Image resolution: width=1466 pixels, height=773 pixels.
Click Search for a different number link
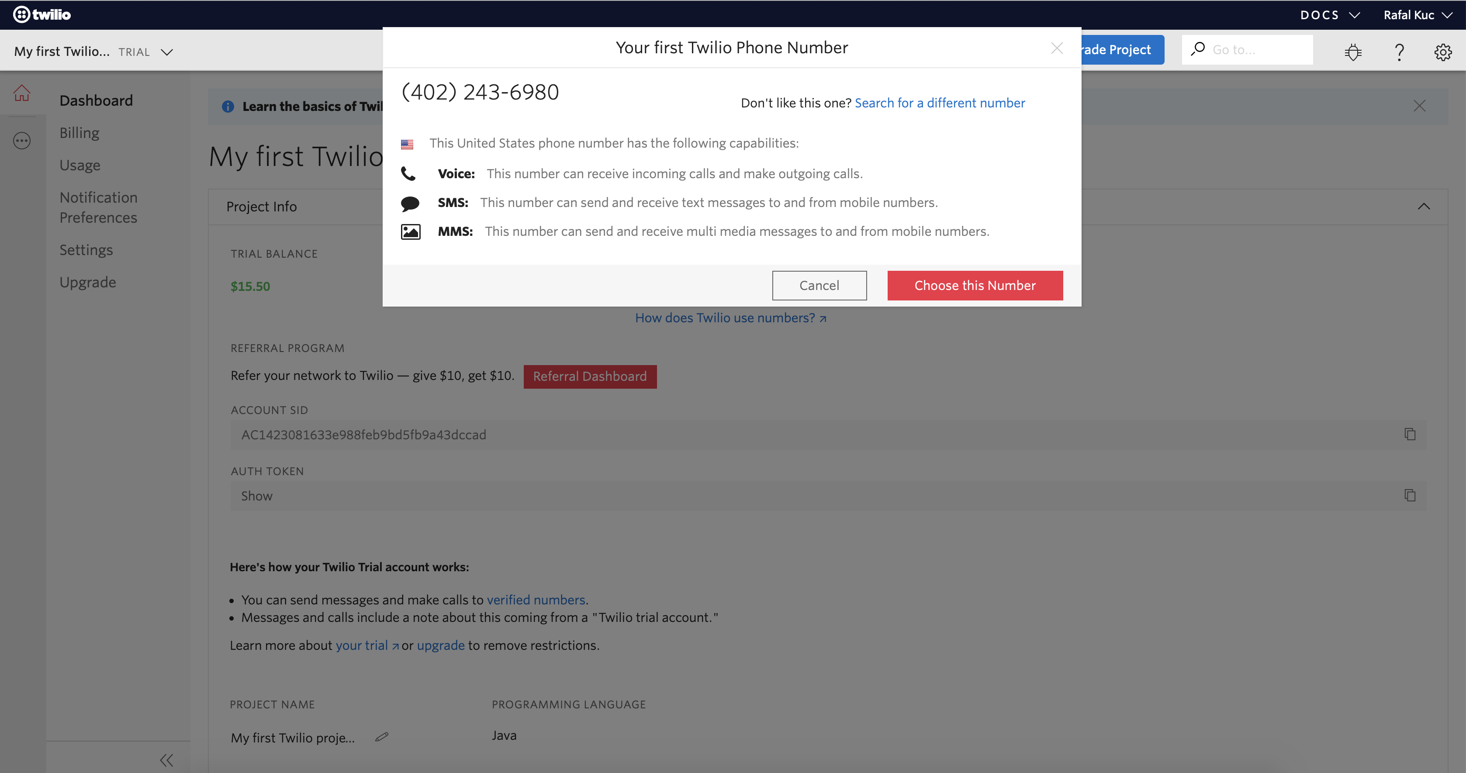pos(939,103)
